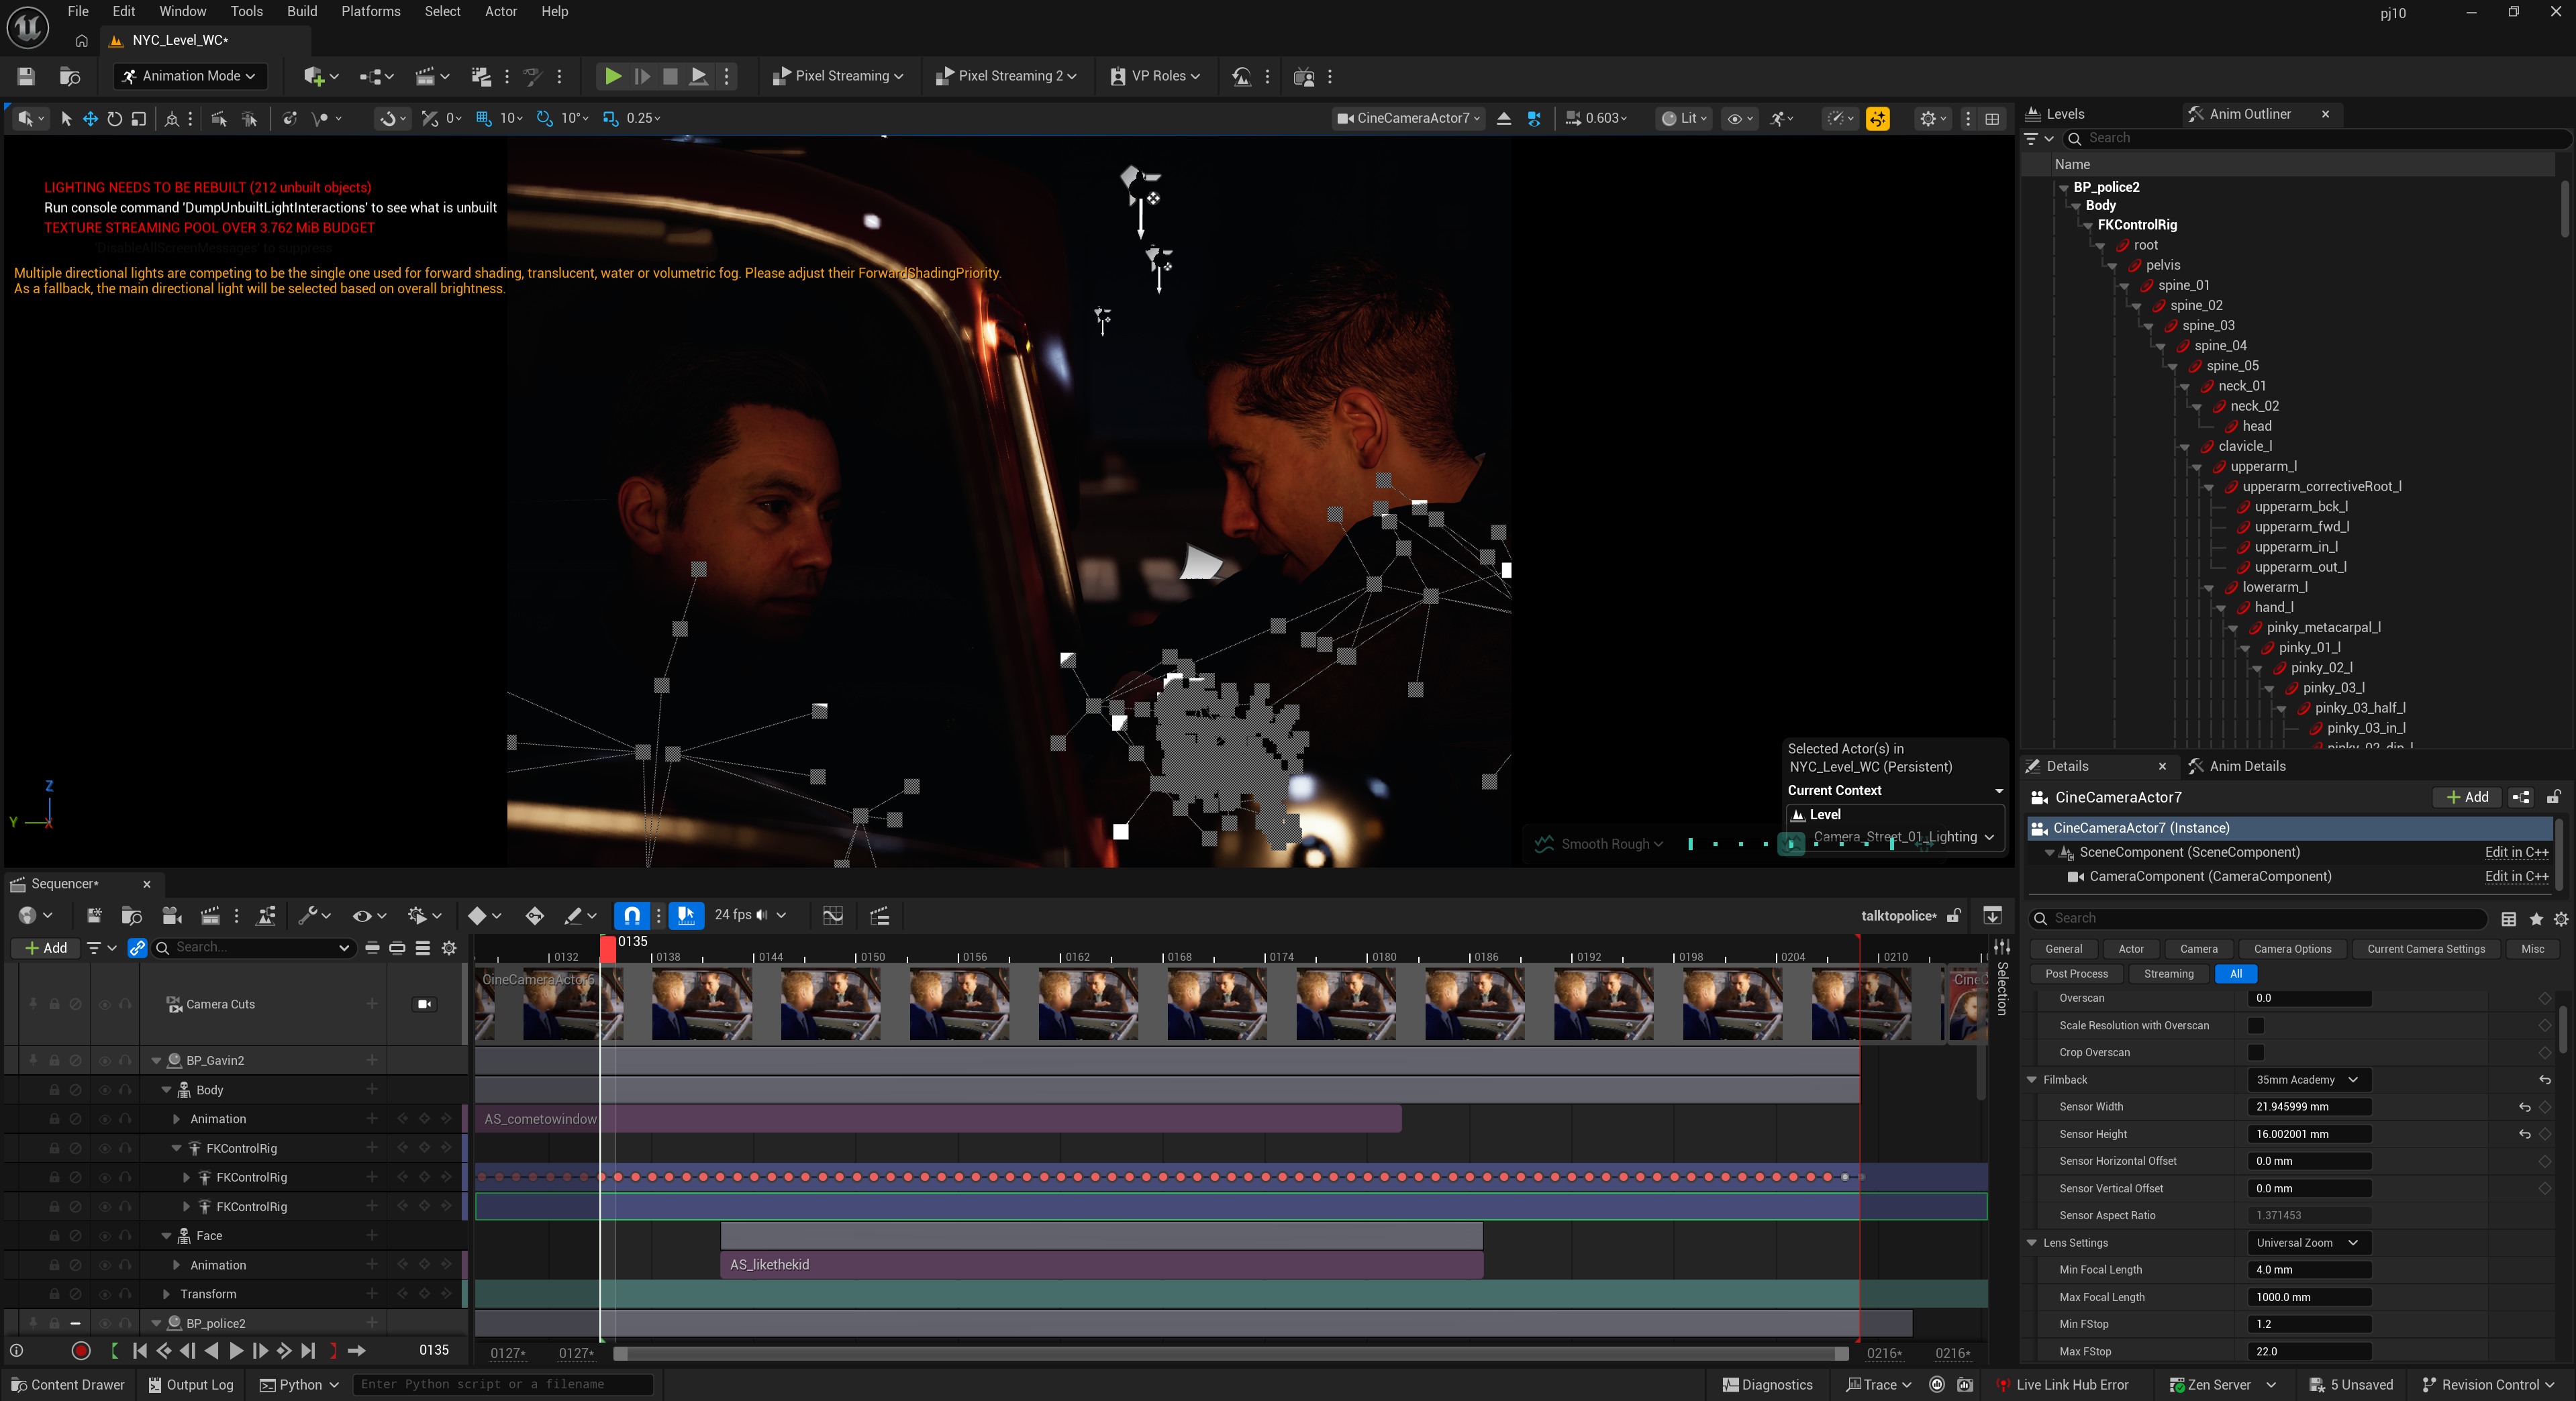Click the Sequencer render movie clapperboard icon
Image resolution: width=2576 pixels, height=1401 pixels.
pyautogui.click(x=210, y=915)
